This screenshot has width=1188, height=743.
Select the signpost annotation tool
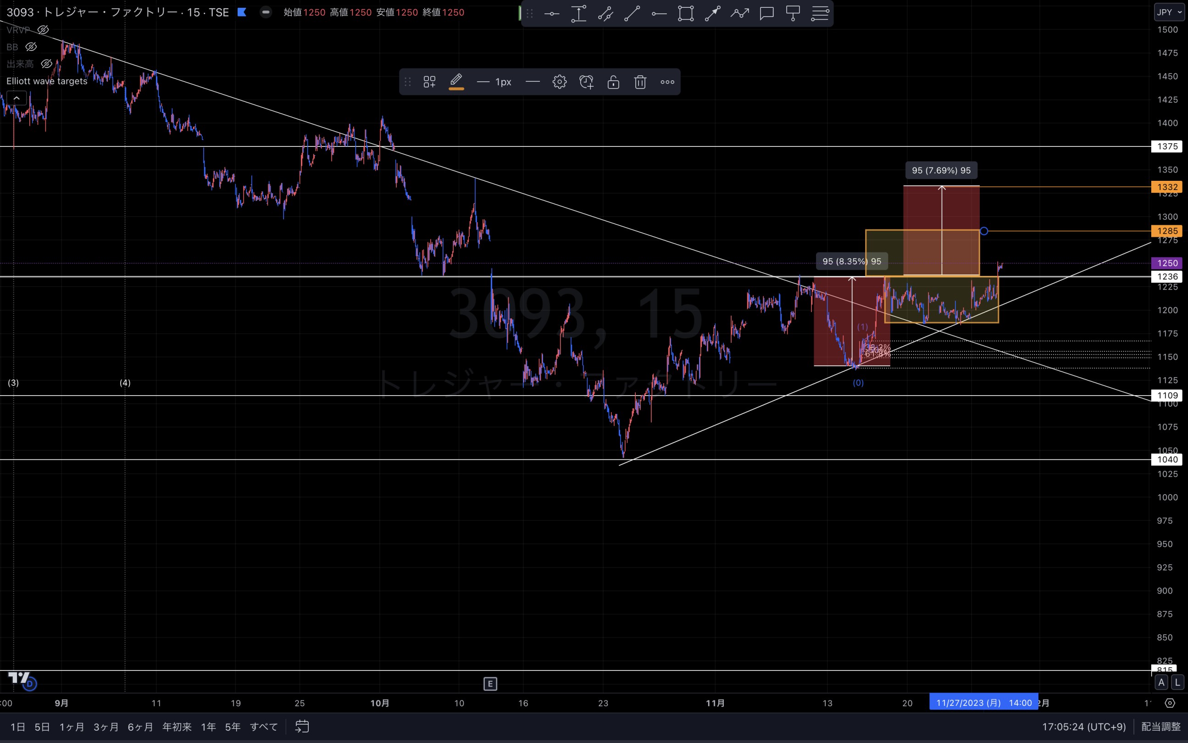[793, 14]
